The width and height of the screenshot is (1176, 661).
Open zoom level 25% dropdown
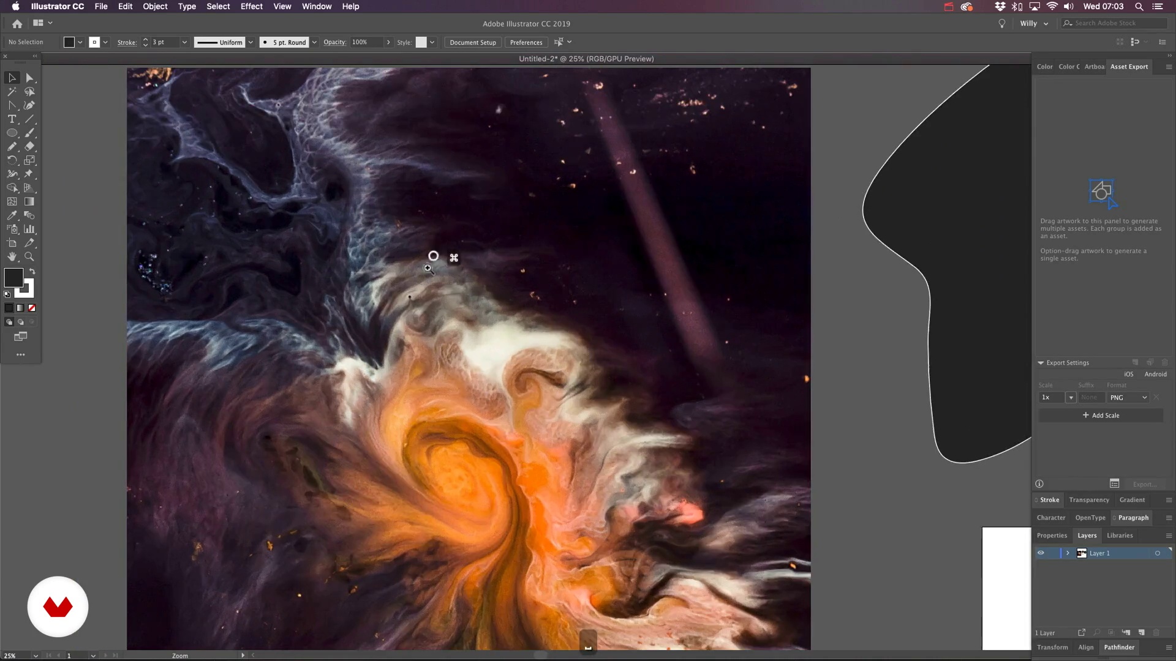click(36, 655)
